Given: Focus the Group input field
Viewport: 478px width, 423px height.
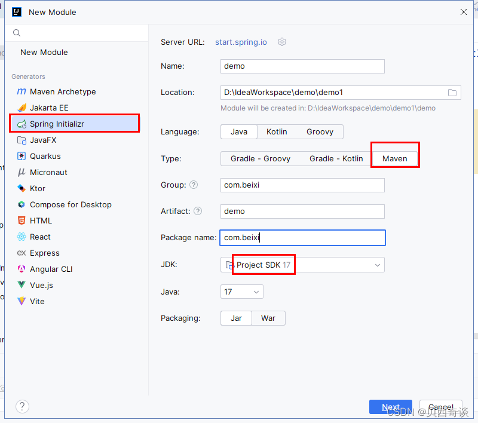Looking at the screenshot, I should tap(302, 185).
